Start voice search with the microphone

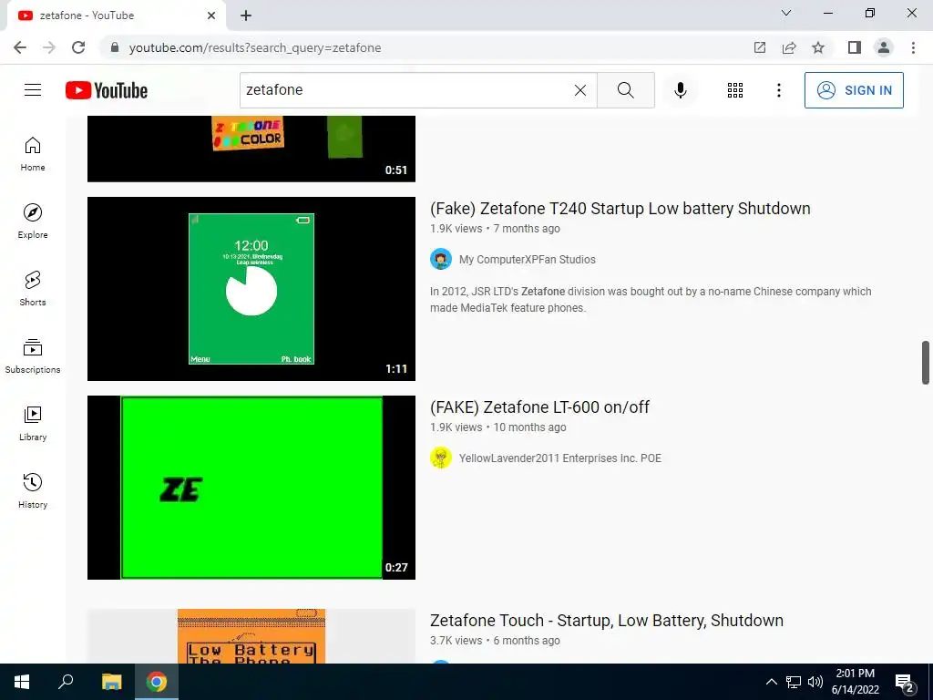coord(681,90)
